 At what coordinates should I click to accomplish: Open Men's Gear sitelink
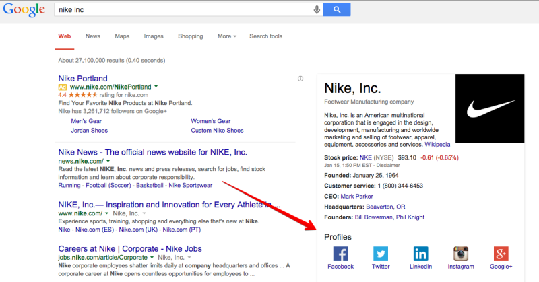tap(86, 121)
